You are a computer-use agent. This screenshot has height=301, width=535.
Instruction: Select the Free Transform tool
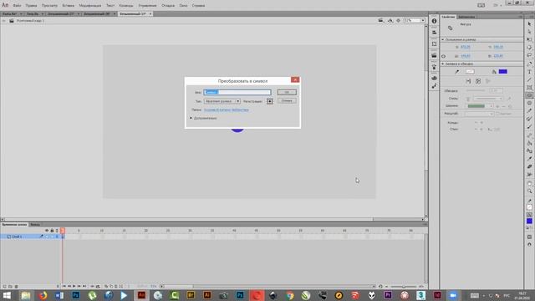(529, 39)
